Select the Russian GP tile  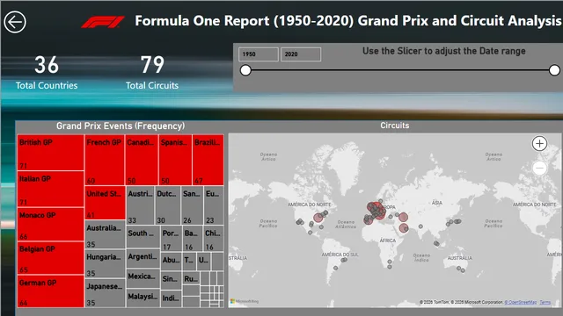click(x=191, y=278)
